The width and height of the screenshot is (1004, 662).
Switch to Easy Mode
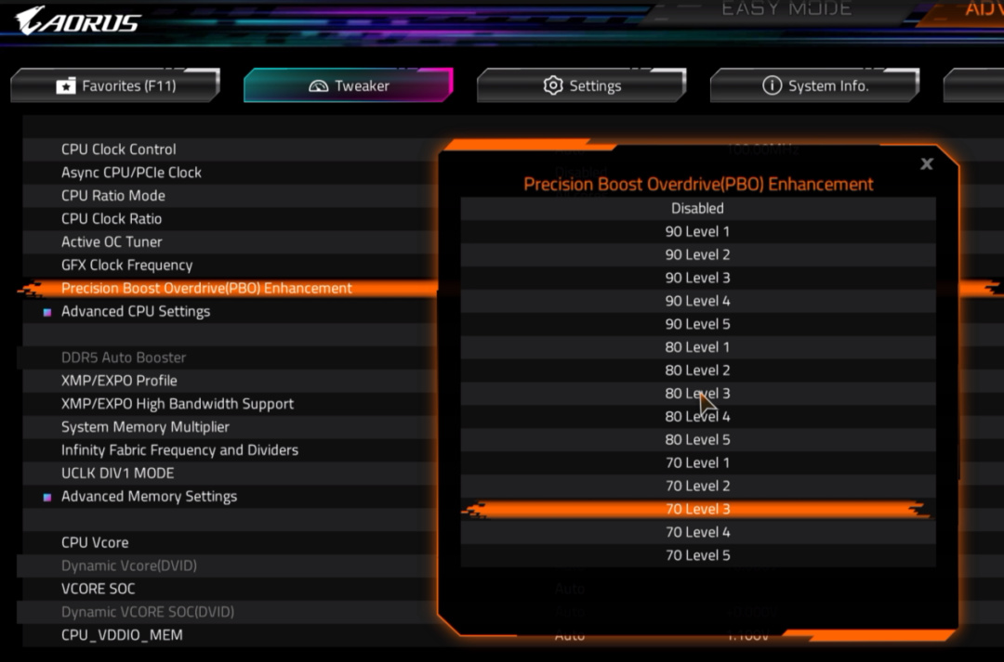pyautogui.click(x=786, y=8)
